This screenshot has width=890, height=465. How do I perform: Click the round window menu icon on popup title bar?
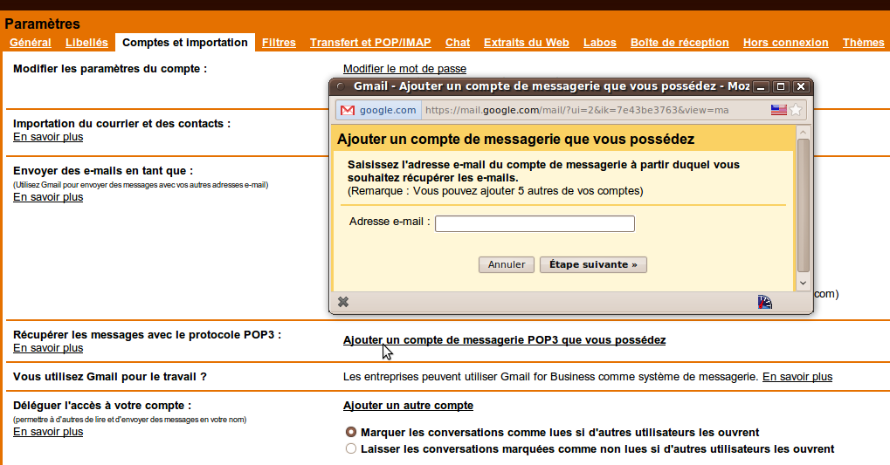[x=341, y=86]
